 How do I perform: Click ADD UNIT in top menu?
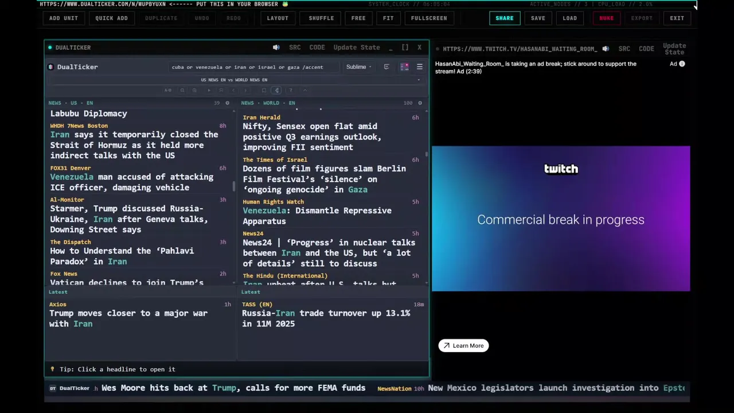tap(64, 18)
